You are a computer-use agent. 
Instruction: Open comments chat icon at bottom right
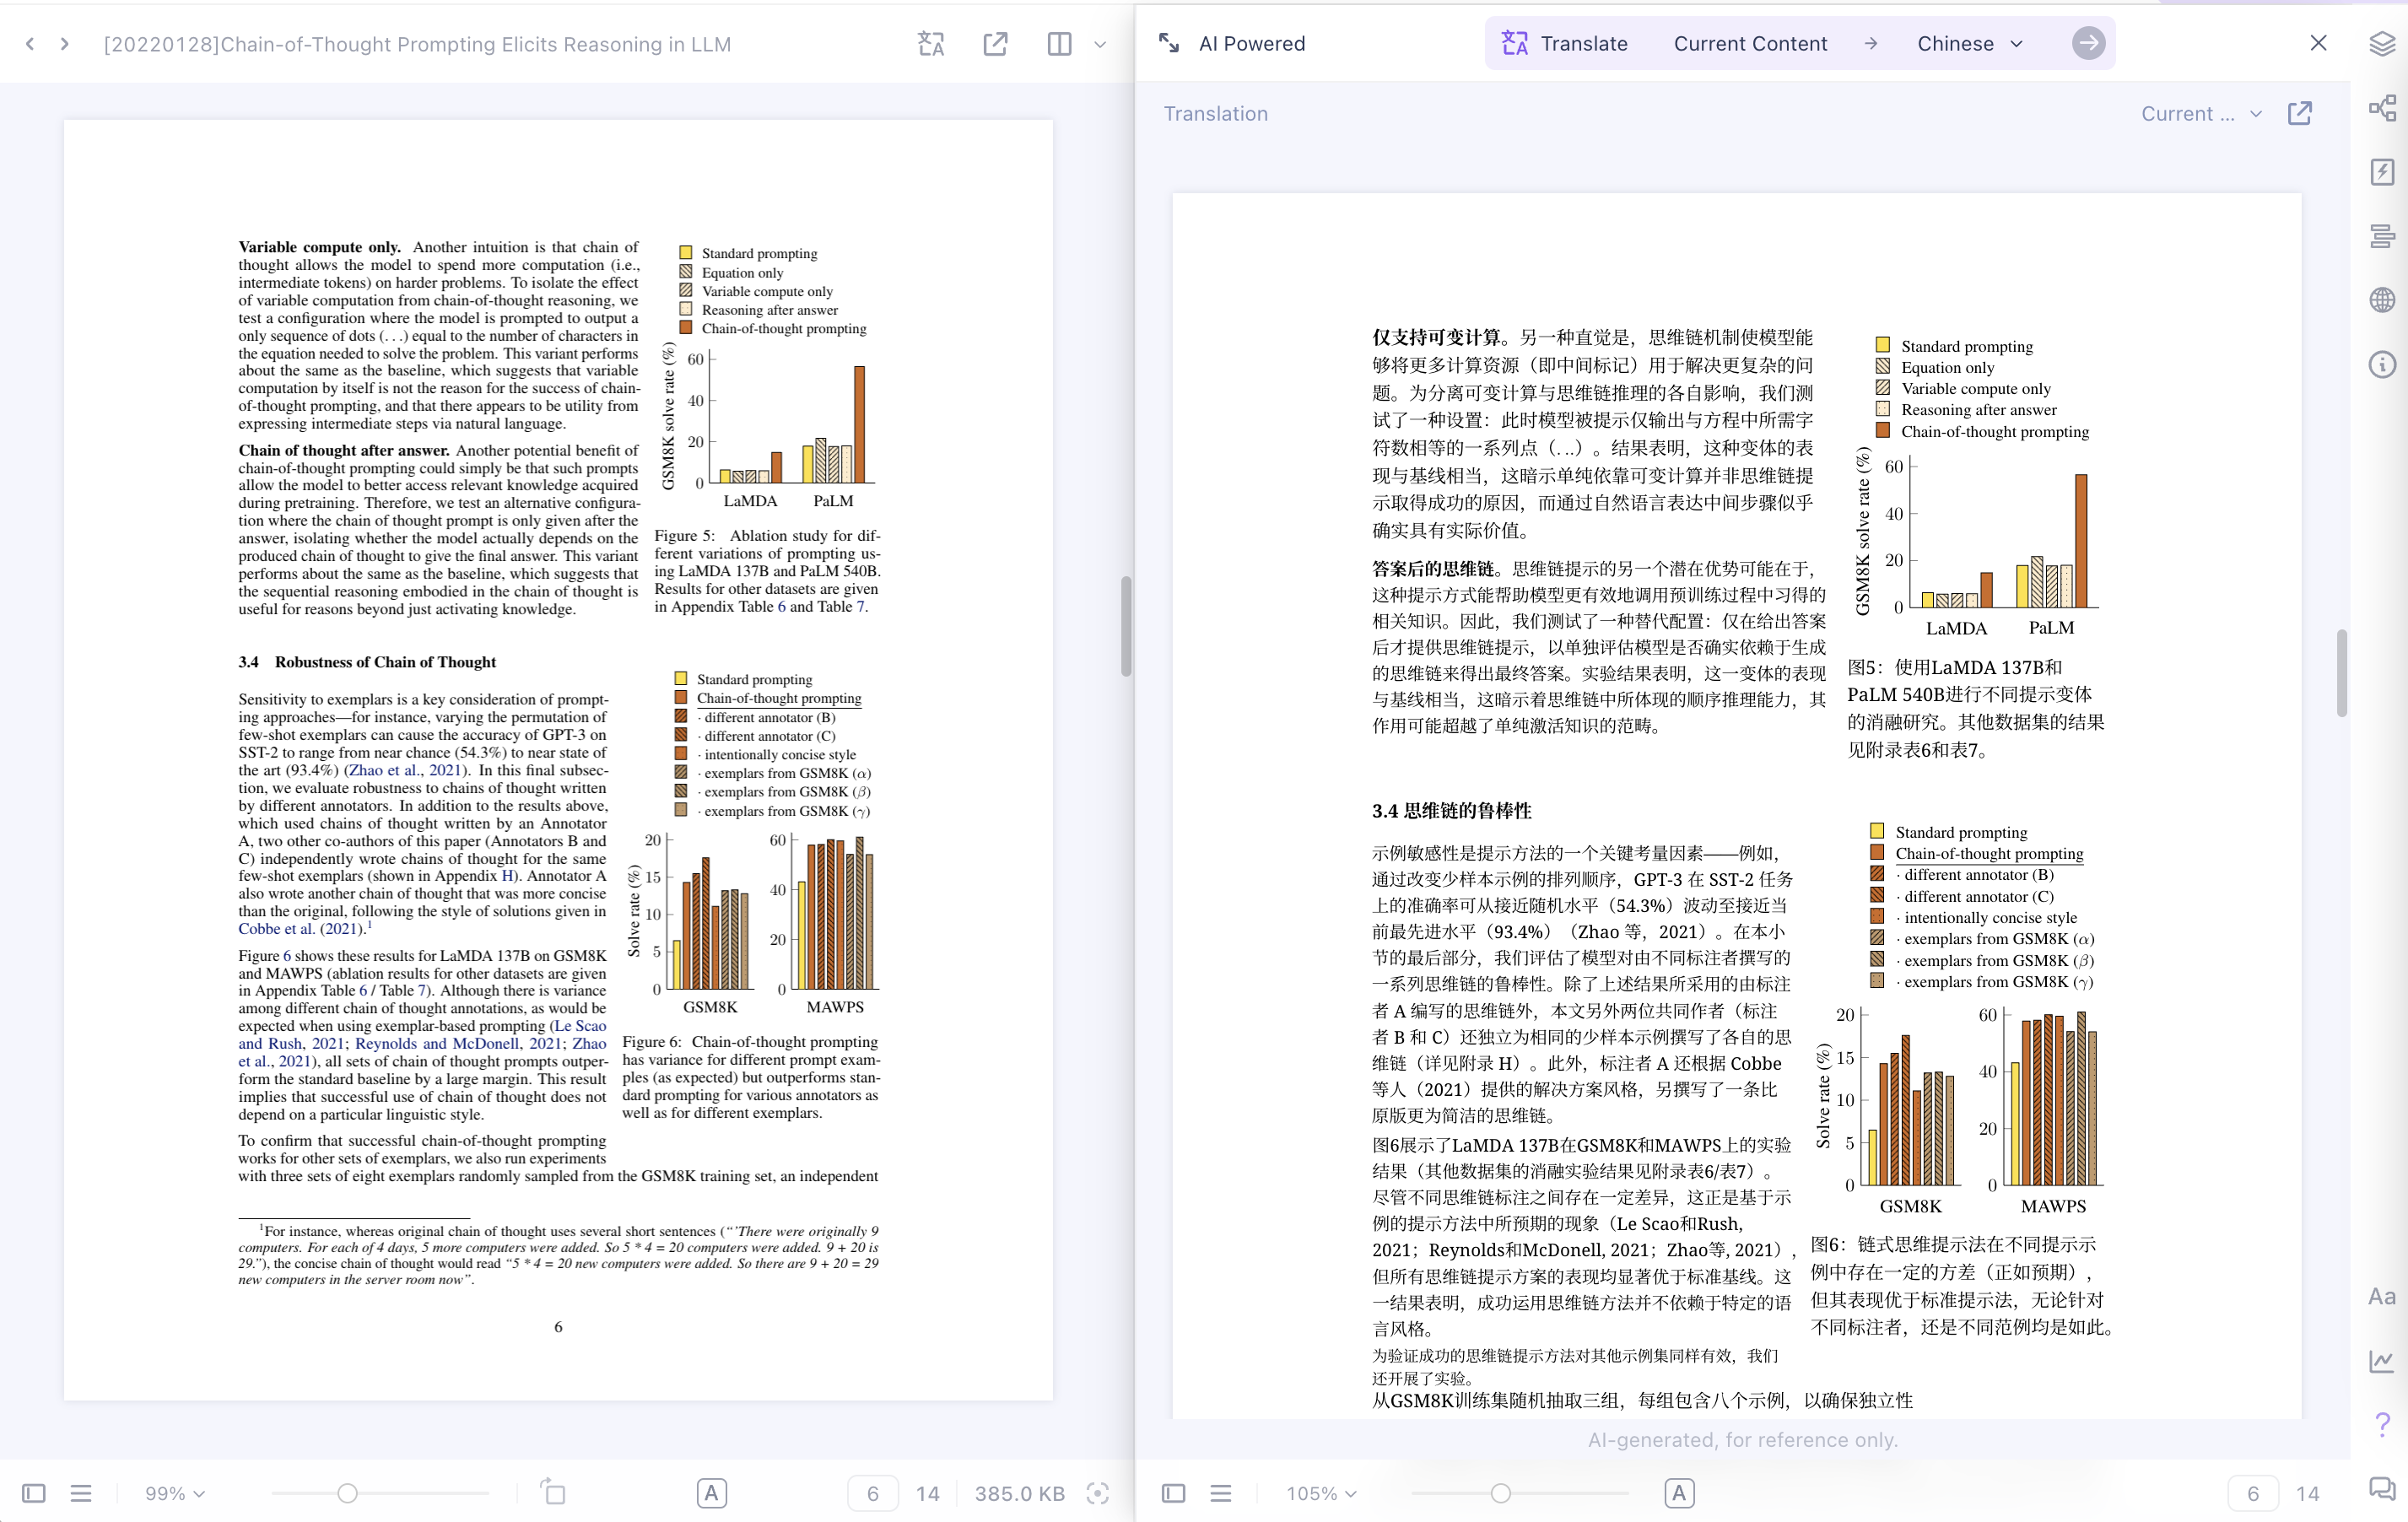click(x=2382, y=1489)
